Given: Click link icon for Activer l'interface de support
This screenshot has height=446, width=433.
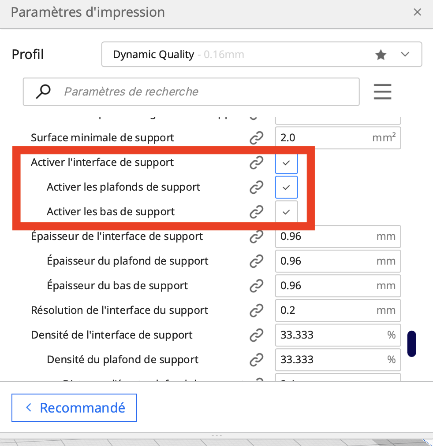Looking at the screenshot, I should (x=256, y=163).
